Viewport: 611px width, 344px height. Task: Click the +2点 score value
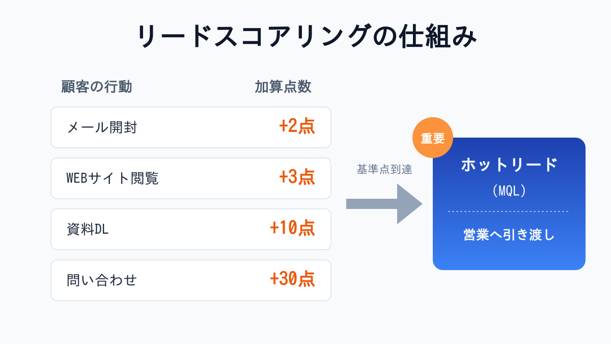pyautogui.click(x=297, y=127)
